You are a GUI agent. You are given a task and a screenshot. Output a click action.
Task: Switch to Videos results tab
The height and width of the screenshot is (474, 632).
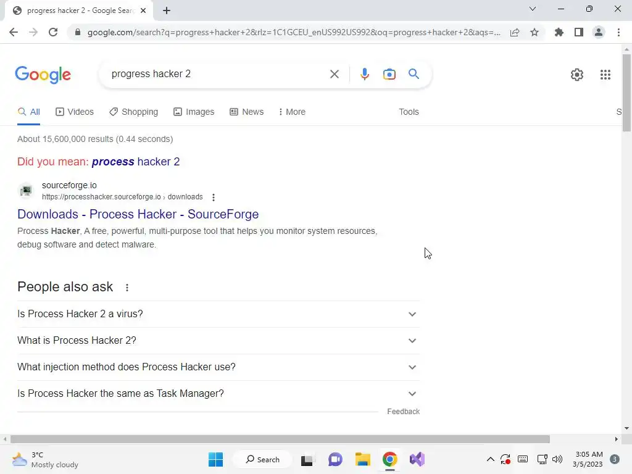75,112
